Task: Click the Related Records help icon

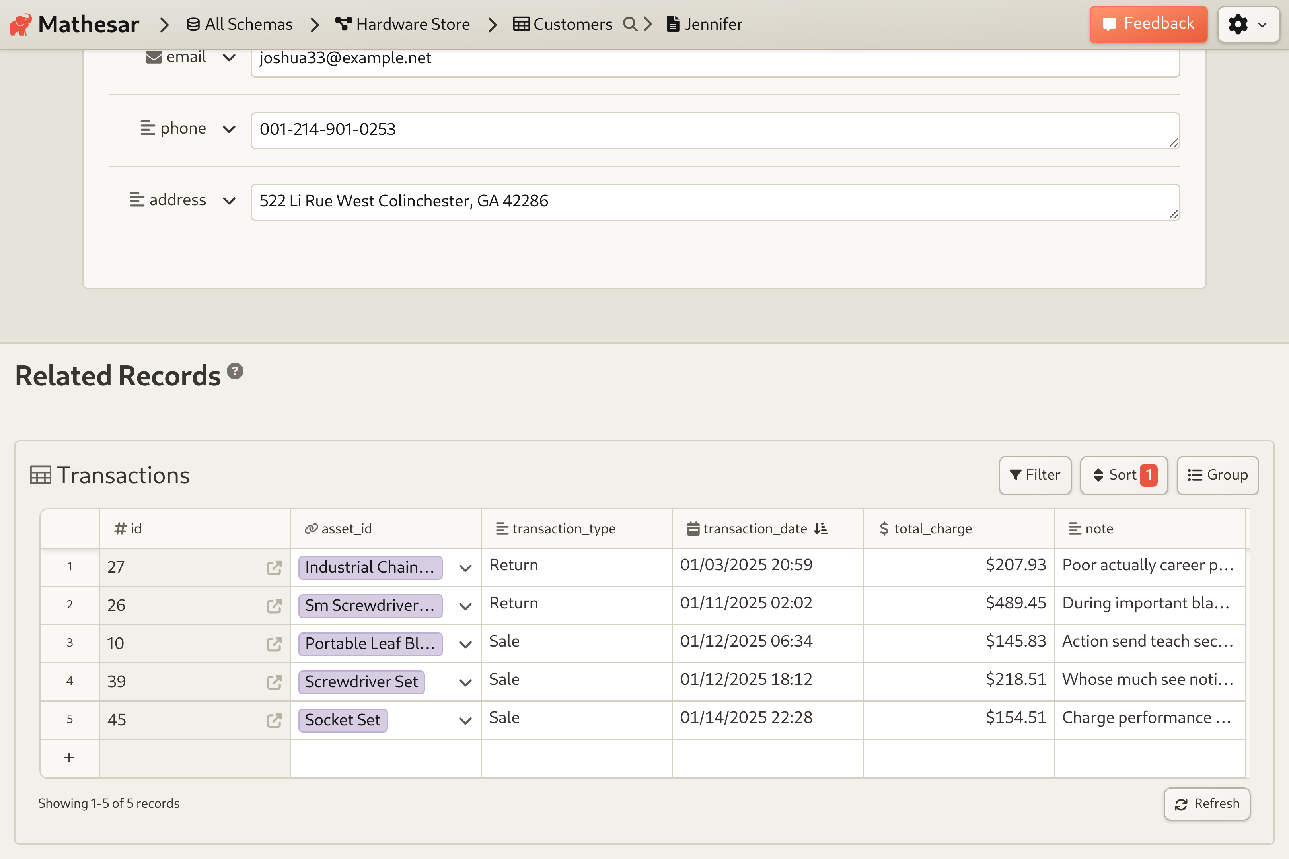Action: 235,371
